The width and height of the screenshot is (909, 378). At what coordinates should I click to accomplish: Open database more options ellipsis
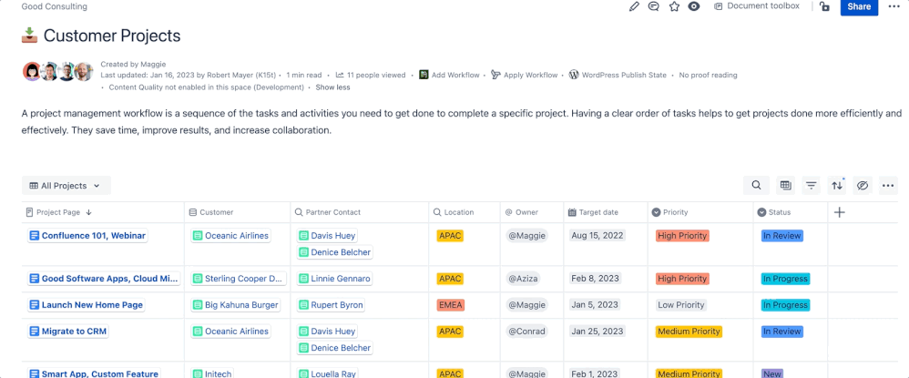pos(888,186)
